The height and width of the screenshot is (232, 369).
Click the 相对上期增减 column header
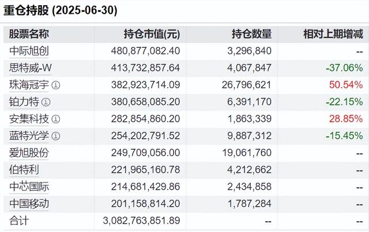(333, 34)
